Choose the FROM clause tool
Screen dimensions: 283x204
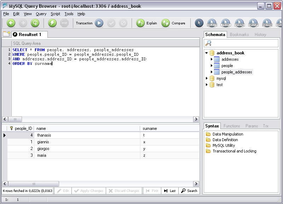[x=226, y=23]
